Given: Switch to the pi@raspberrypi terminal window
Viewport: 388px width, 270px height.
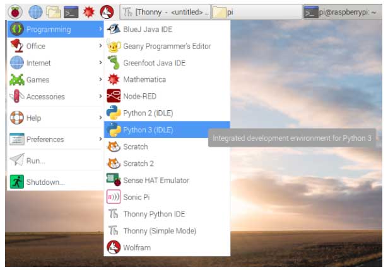Looking at the screenshot, I should point(344,11).
